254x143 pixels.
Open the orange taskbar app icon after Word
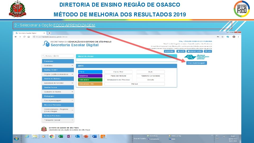[103, 137]
